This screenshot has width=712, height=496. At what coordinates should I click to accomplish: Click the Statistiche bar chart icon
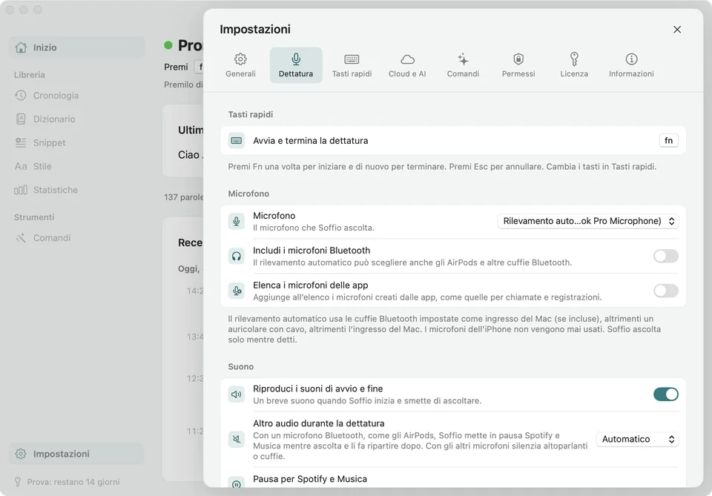pyautogui.click(x=21, y=190)
